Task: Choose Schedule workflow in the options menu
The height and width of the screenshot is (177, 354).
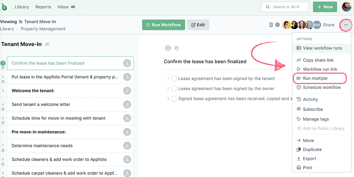Action: click(x=322, y=87)
